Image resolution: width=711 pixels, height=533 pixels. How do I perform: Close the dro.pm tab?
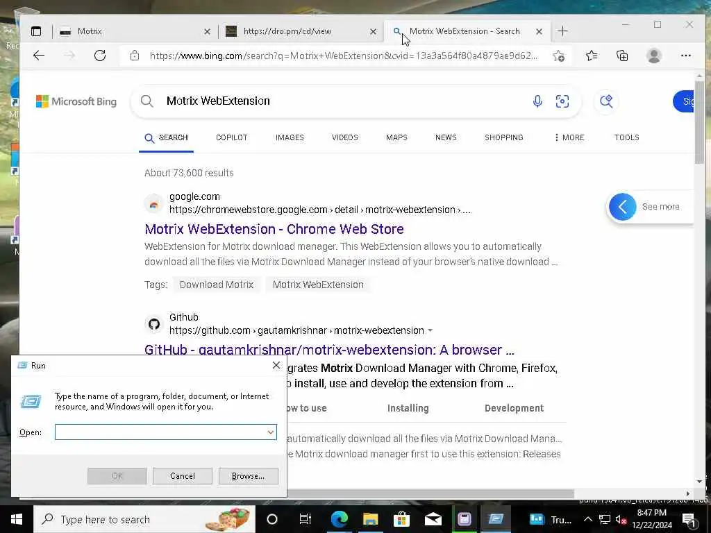373,31
